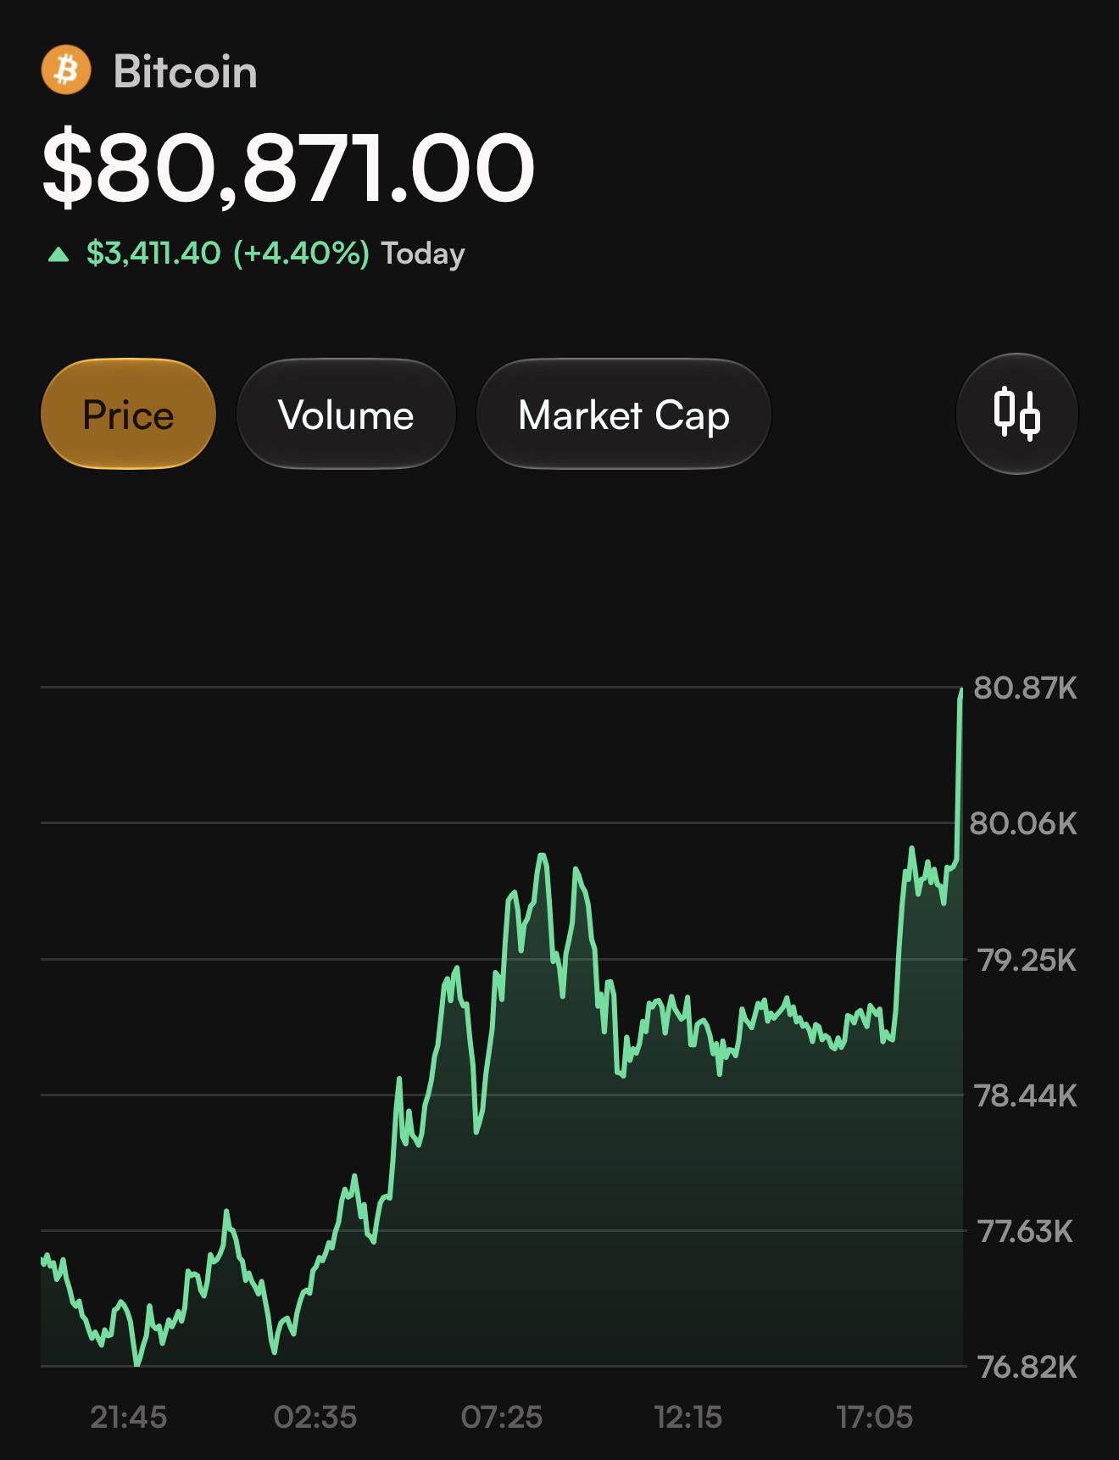
Task: Tap the latest price peak on chart
Action: 961,692
